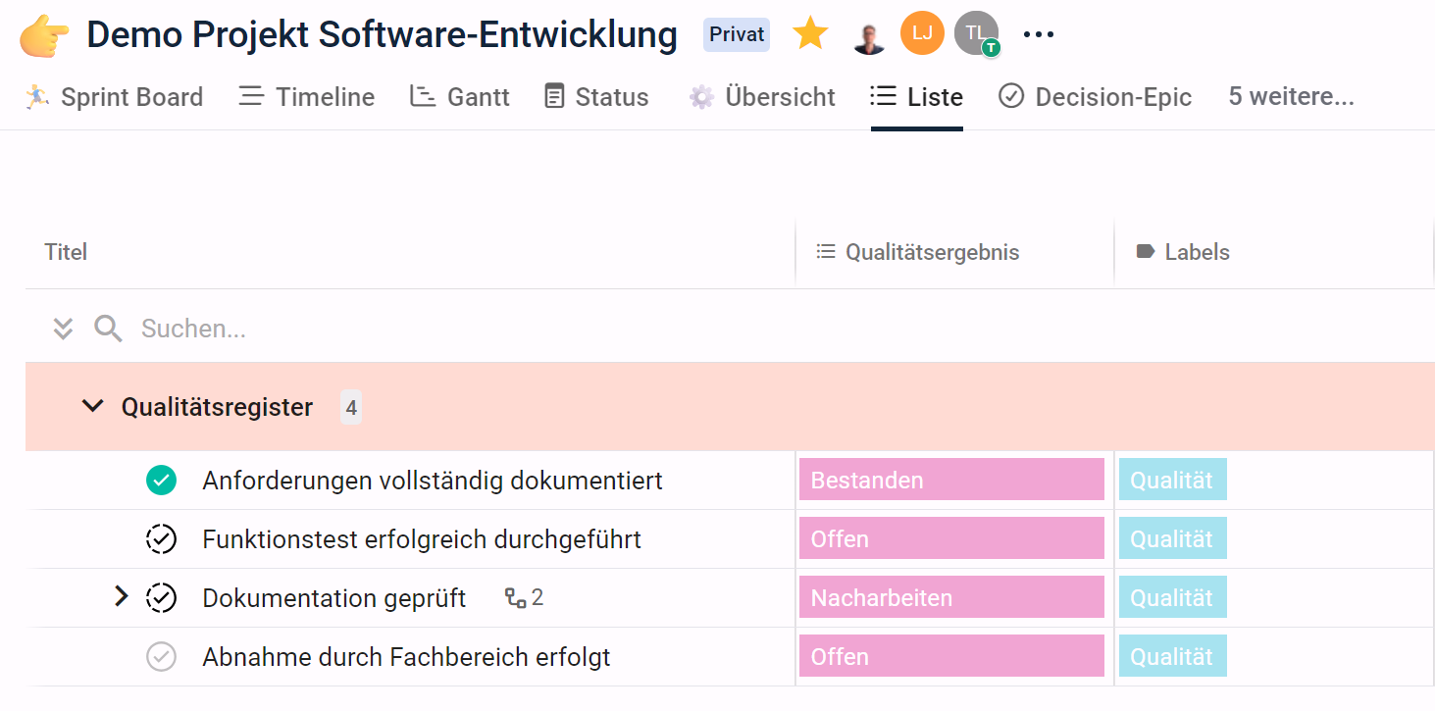
Task: Open the Nacharbeiten result dropdown
Action: click(951, 598)
